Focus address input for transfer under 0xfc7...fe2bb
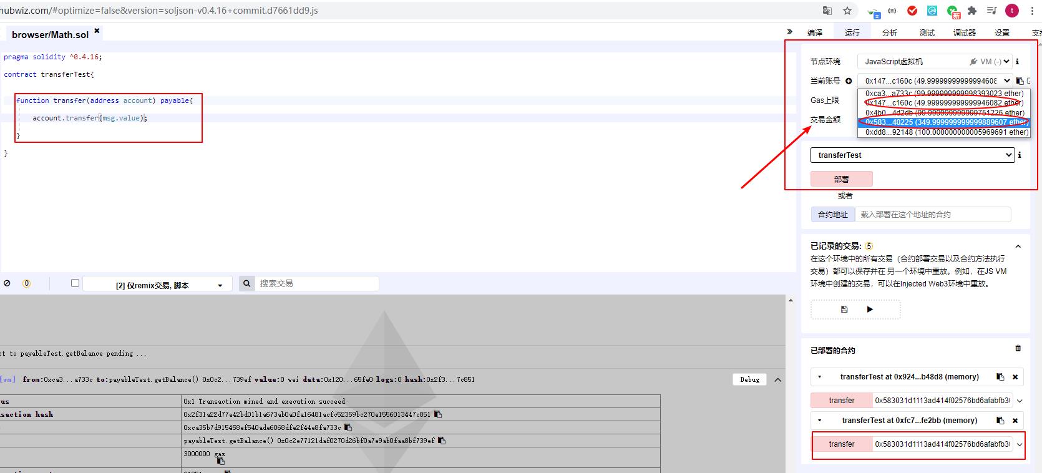Screen dimensions: 1042x473 [x=943, y=444]
